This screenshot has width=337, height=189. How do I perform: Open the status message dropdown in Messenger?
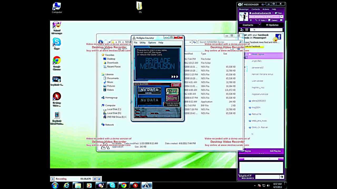point(281,17)
